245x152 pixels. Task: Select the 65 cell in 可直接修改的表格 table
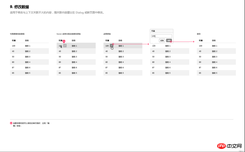13,73
